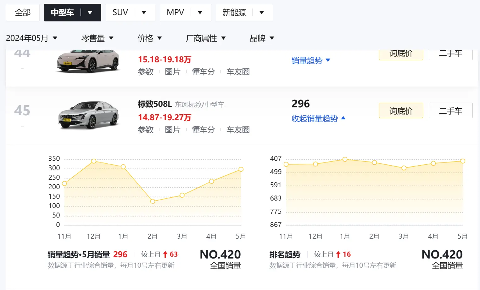This screenshot has height=290, width=480.
Task: Click the 标致508L silver car thumbnail
Action: coord(89,115)
